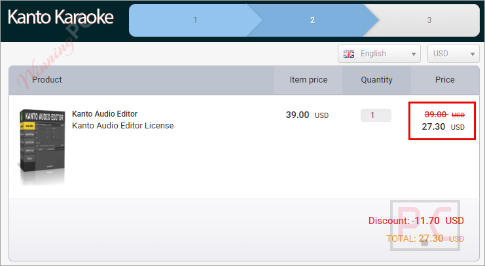The height and width of the screenshot is (266, 485).
Task: Click the quantity field showing 1
Action: (376, 115)
